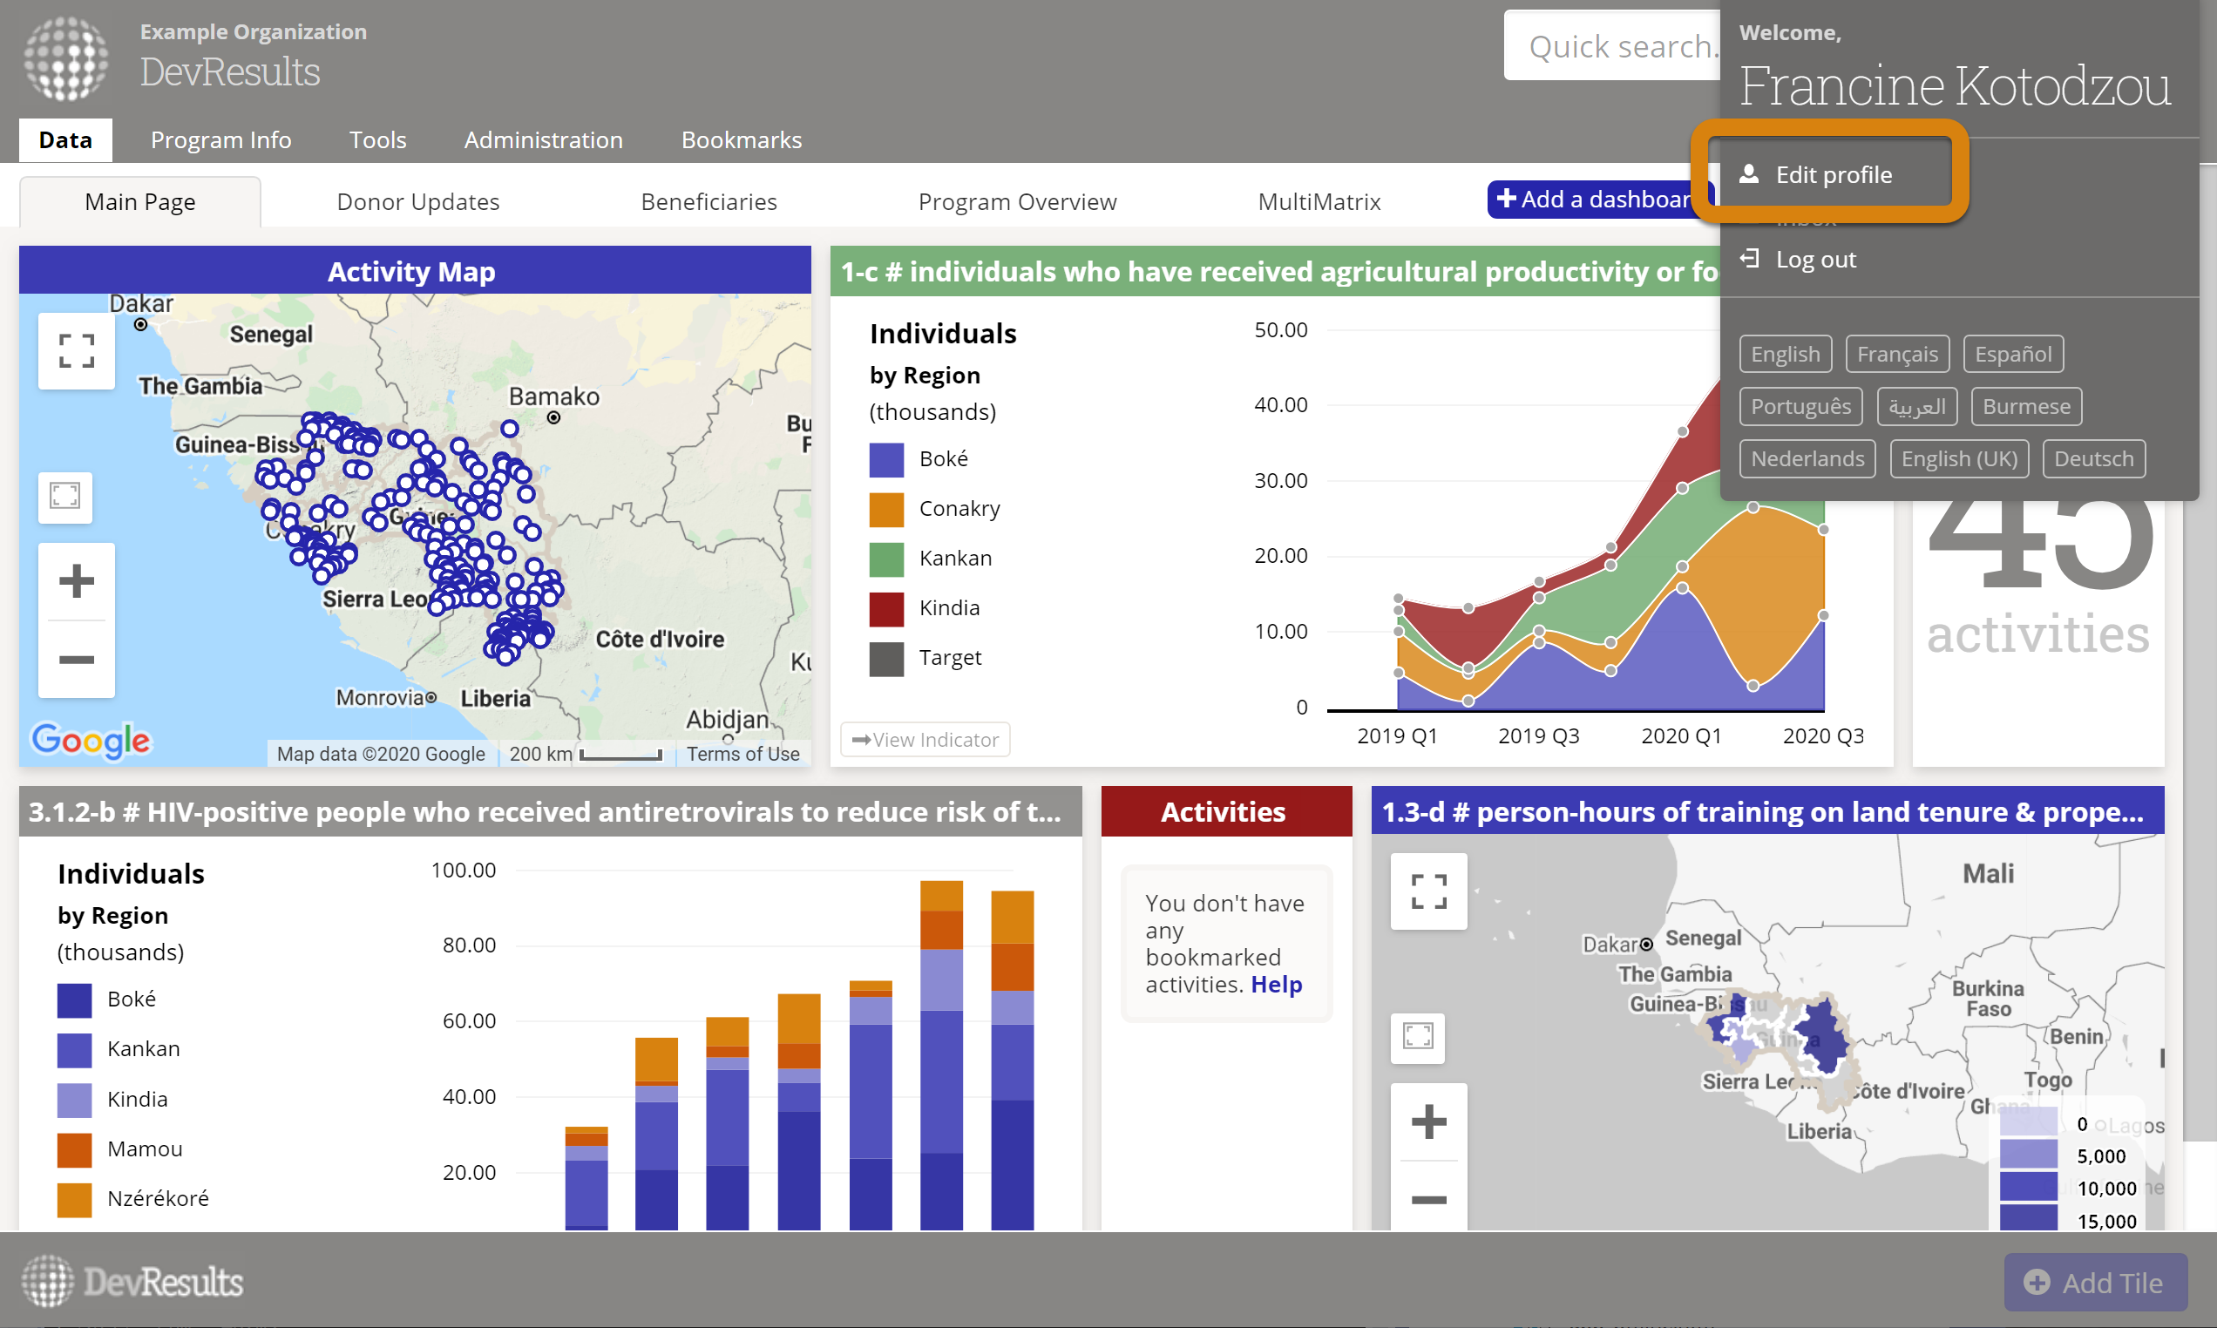Image resolution: width=2217 pixels, height=1328 pixels.
Task: Click area-select icon on Activity Map
Action: [65, 497]
